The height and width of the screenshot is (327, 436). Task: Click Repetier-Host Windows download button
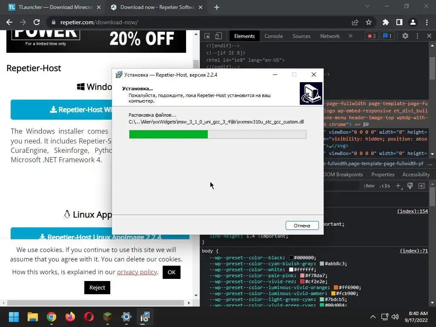(x=61, y=109)
